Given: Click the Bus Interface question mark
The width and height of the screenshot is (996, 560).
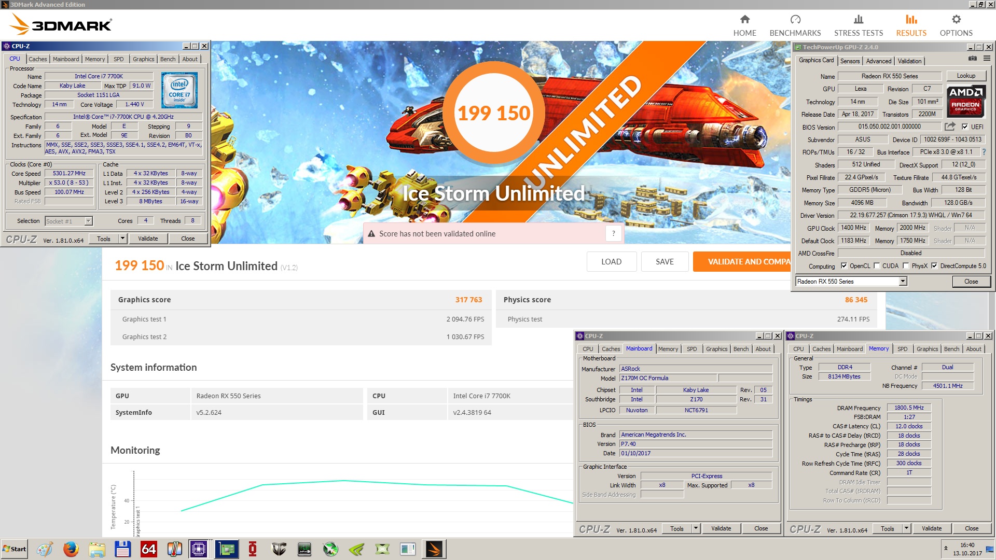Looking at the screenshot, I should coord(984,152).
